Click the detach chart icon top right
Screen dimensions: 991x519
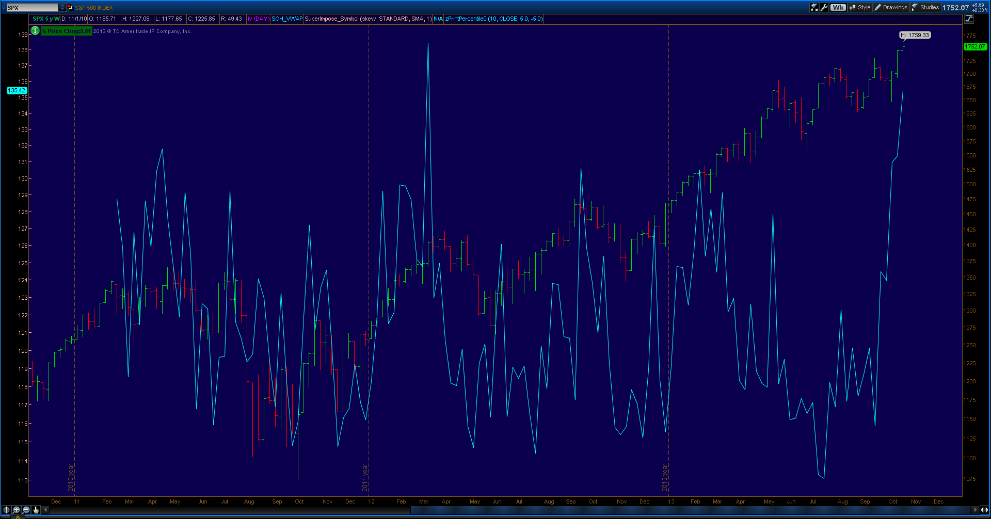pyautogui.click(x=969, y=19)
